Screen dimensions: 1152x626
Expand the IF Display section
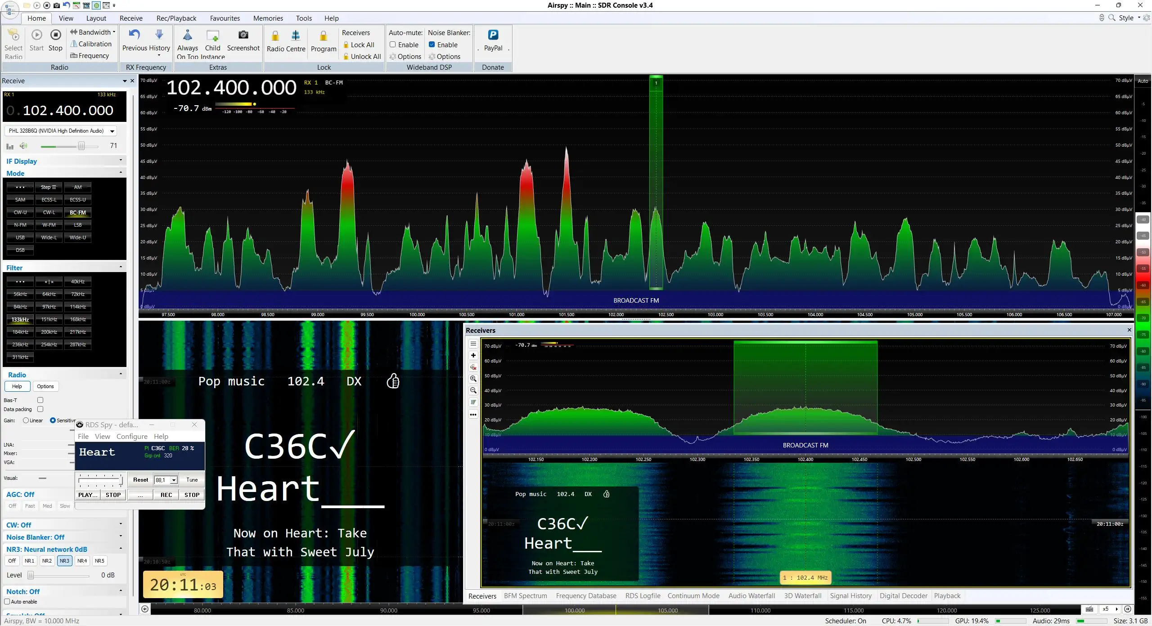(x=64, y=161)
